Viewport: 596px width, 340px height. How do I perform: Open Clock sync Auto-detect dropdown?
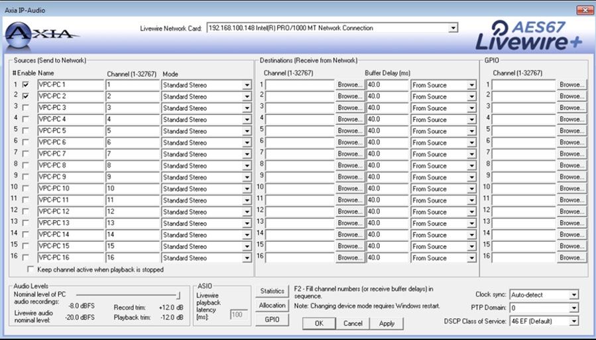tap(573, 295)
